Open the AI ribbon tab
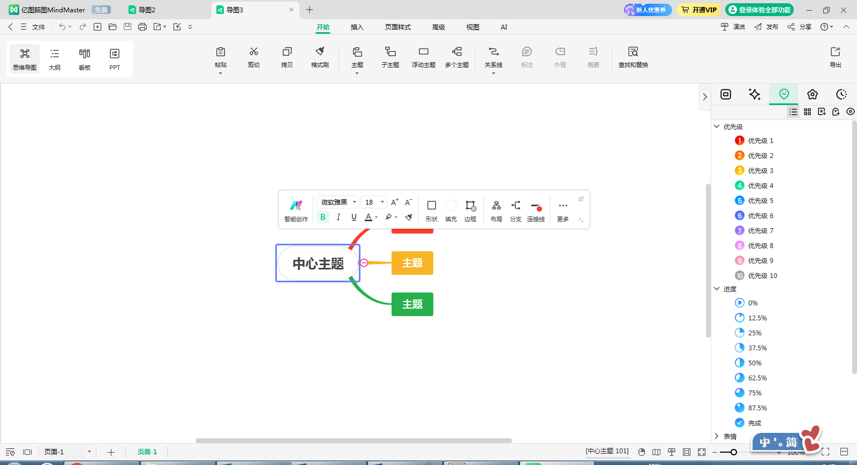This screenshot has height=465, width=857. click(504, 27)
